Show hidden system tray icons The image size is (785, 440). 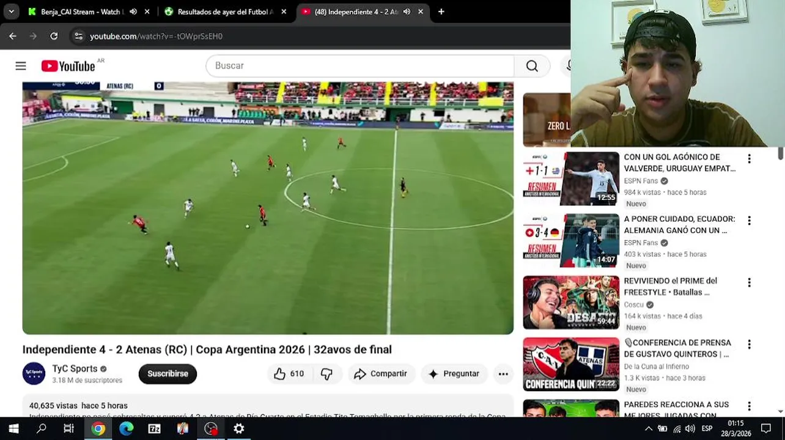(x=649, y=429)
